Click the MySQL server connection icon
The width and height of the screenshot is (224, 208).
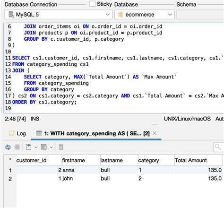[x=11, y=15]
